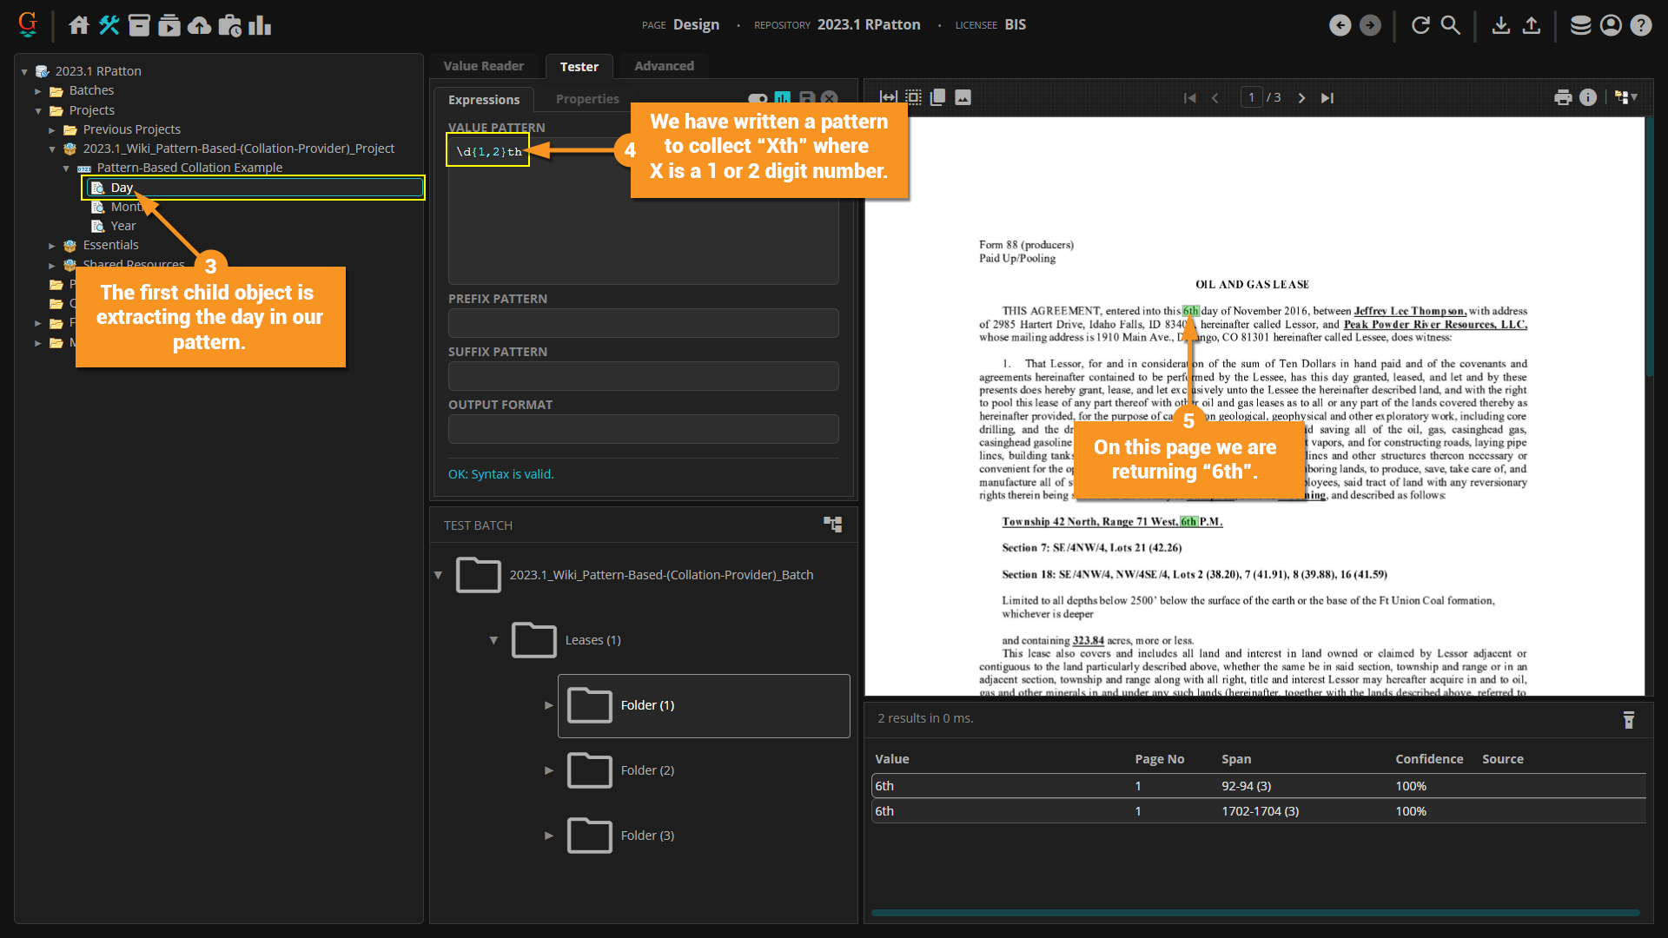Expand Folder (2) in test batch
Viewport: 1668px width, 938px height.
point(548,770)
